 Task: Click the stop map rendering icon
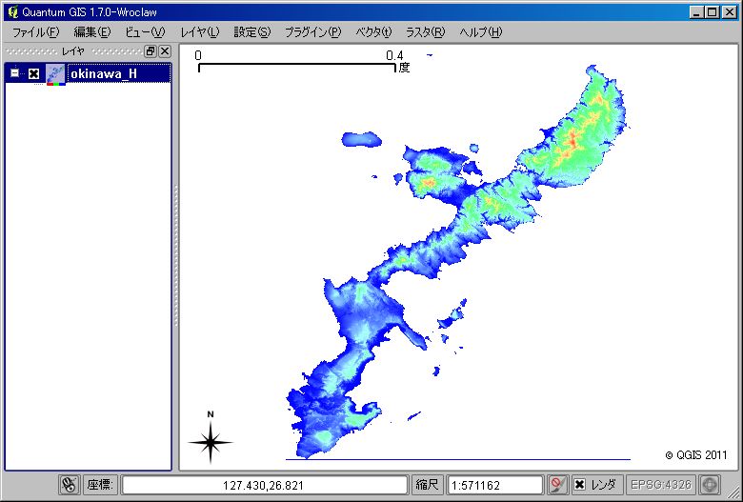tap(557, 485)
